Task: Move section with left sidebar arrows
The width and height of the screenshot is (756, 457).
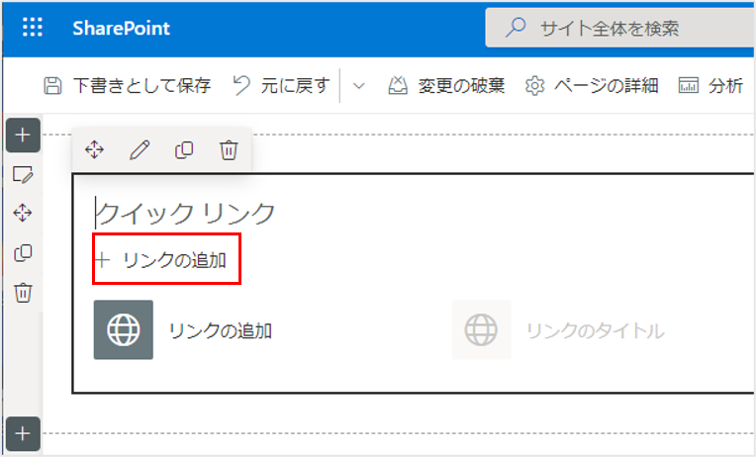Action: 23,214
